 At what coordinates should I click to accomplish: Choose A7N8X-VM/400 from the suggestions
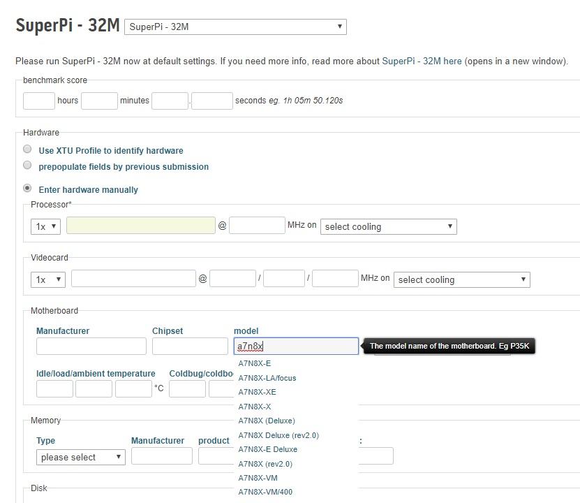265,492
